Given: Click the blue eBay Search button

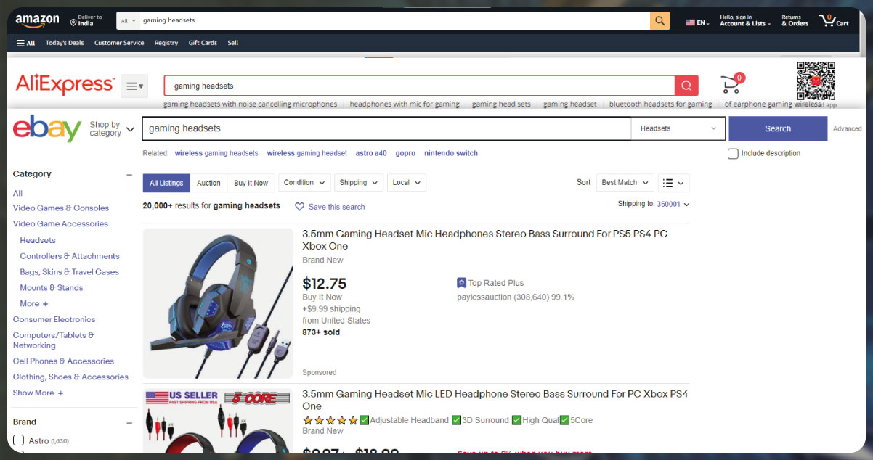Looking at the screenshot, I should tap(778, 128).
